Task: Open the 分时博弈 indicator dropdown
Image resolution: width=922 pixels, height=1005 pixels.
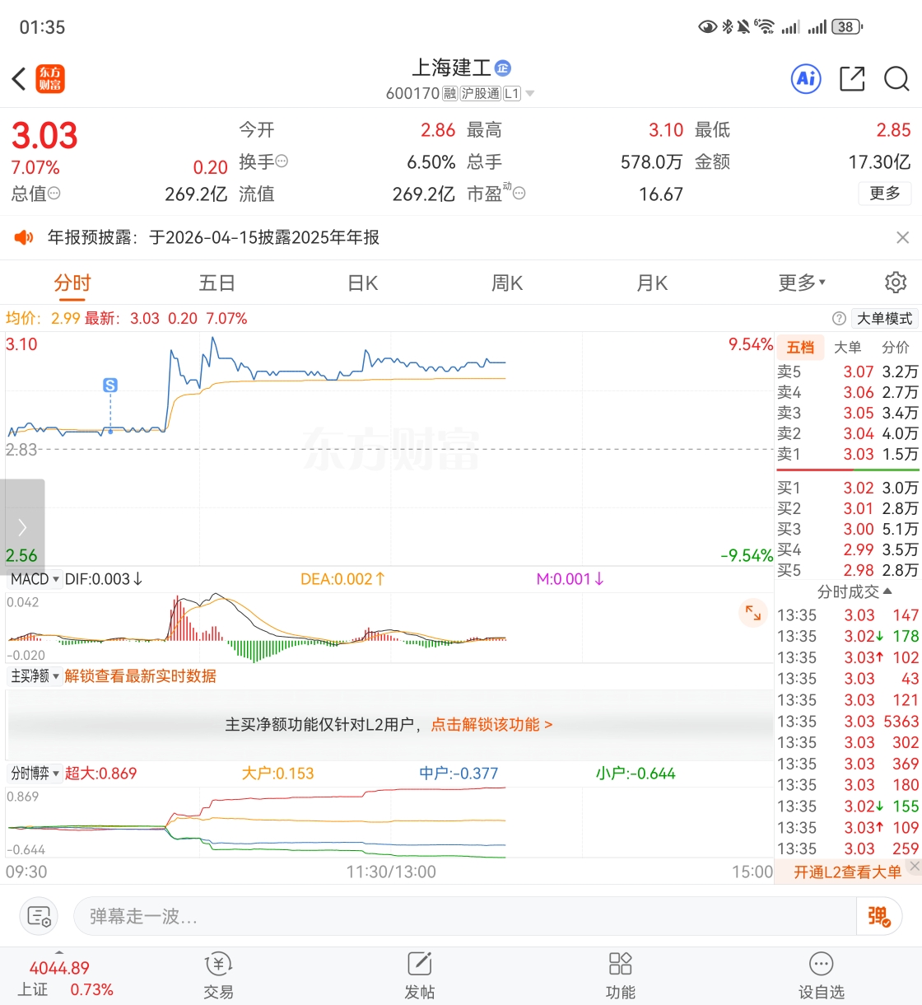Action: [35, 774]
